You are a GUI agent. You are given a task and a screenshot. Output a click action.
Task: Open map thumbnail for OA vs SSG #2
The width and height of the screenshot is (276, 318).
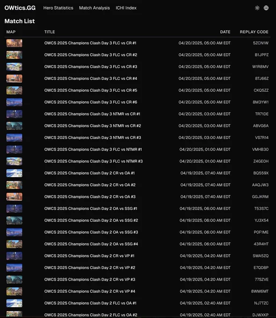[14, 220]
